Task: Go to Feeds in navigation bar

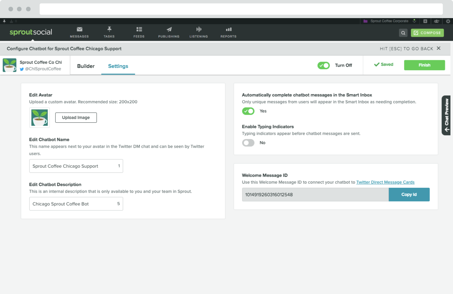Action: 139,32
